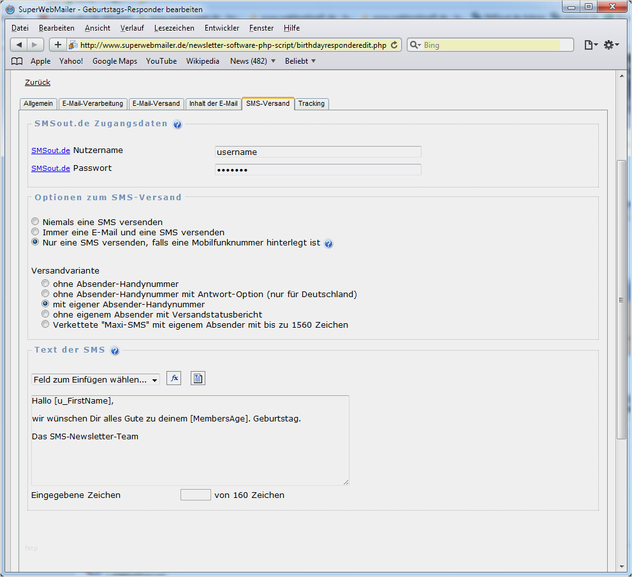Click help icon after Mobilfunknummer hinterlegt option
The image size is (632, 577).
[x=328, y=244]
